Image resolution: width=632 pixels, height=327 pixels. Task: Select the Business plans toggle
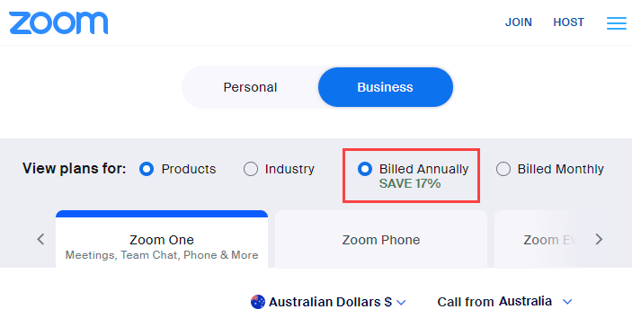[386, 87]
